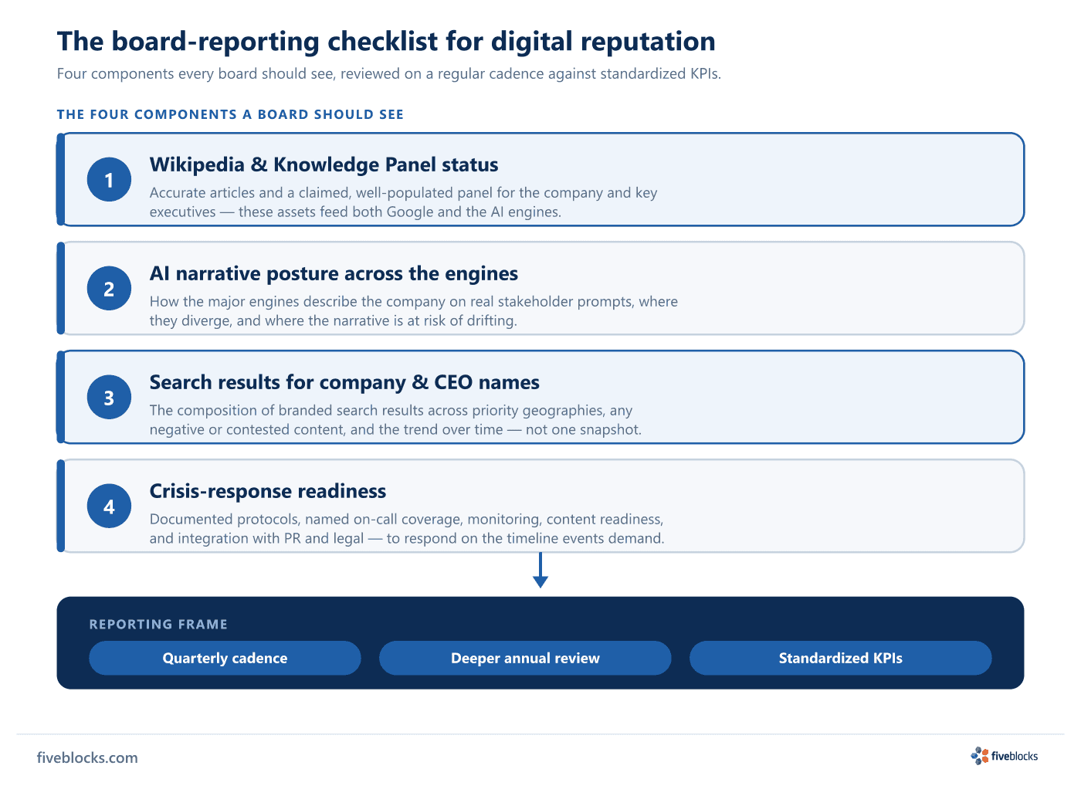
Task: Click the main title about board-reporting checklist
Action: [386, 41]
